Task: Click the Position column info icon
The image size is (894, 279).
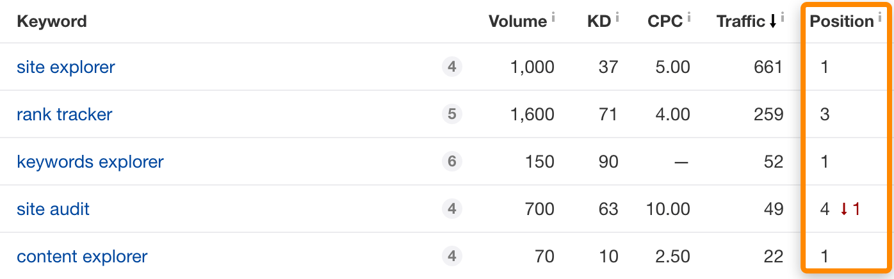Action: pyautogui.click(x=880, y=17)
